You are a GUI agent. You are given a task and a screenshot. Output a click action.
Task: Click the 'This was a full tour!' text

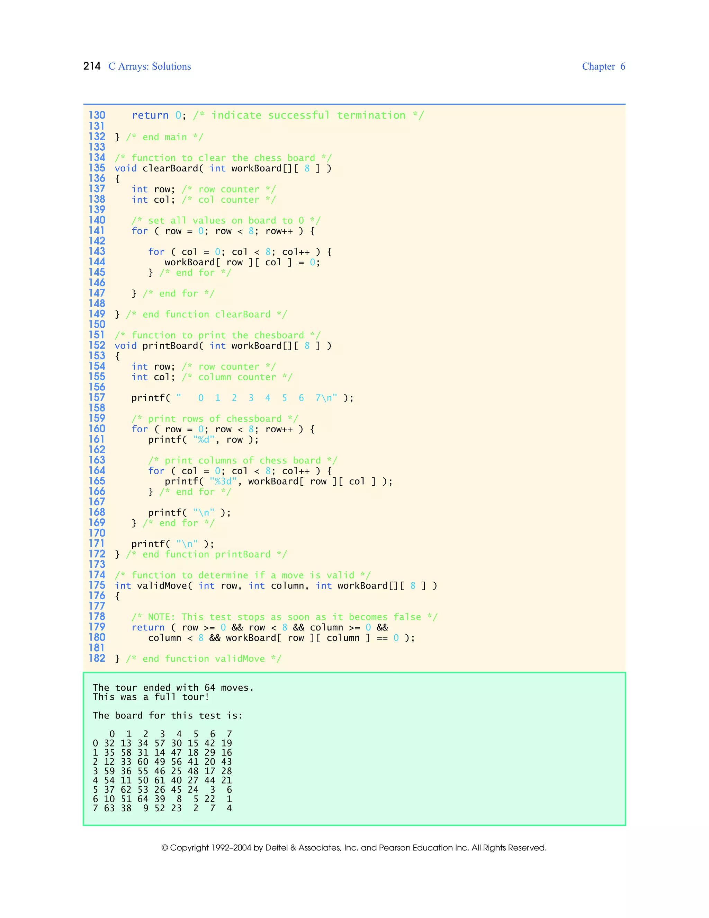[x=151, y=697]
